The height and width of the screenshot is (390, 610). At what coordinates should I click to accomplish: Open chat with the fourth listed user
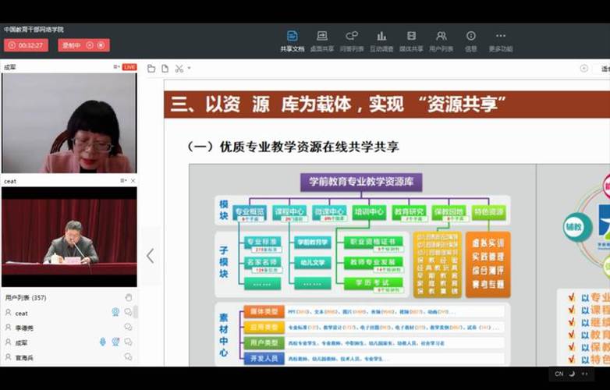[128, 356]
